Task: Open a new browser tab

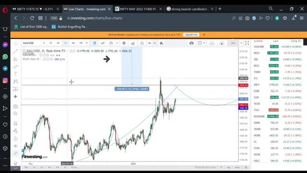Action: [x=220, y=9]
